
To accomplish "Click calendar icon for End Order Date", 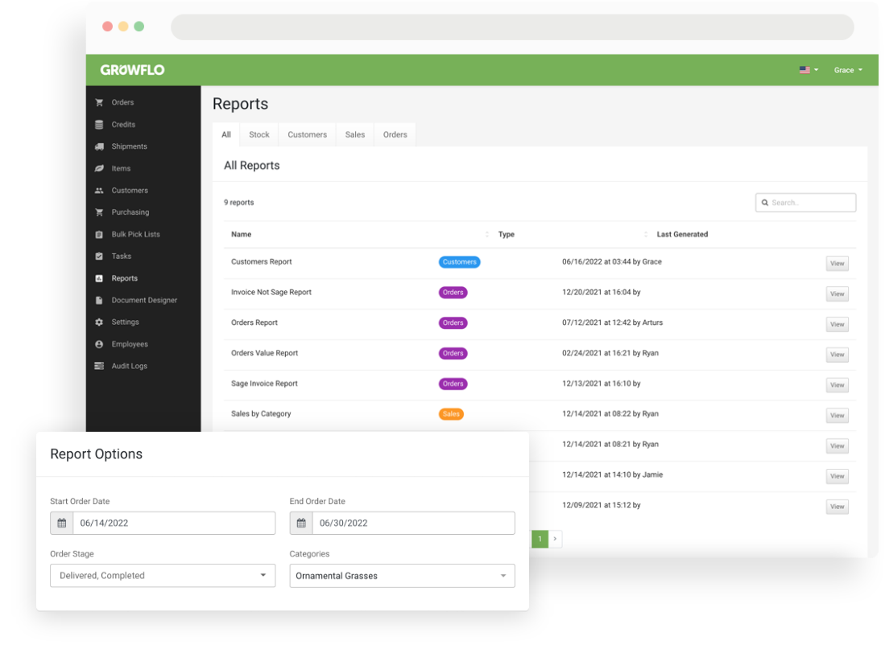I will (x=301, y=523).
